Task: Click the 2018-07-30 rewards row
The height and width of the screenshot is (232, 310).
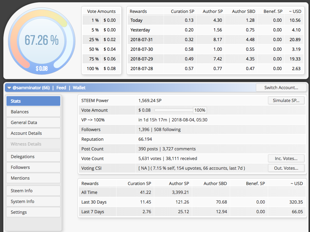Action: 215,49
